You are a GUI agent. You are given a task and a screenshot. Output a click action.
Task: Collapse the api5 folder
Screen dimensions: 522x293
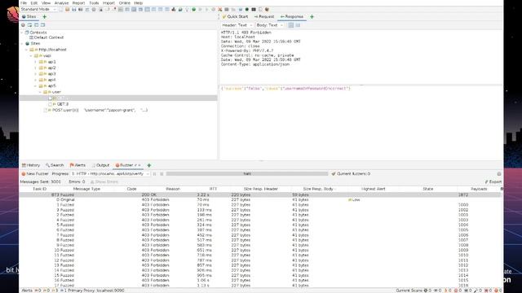point(36,85)
